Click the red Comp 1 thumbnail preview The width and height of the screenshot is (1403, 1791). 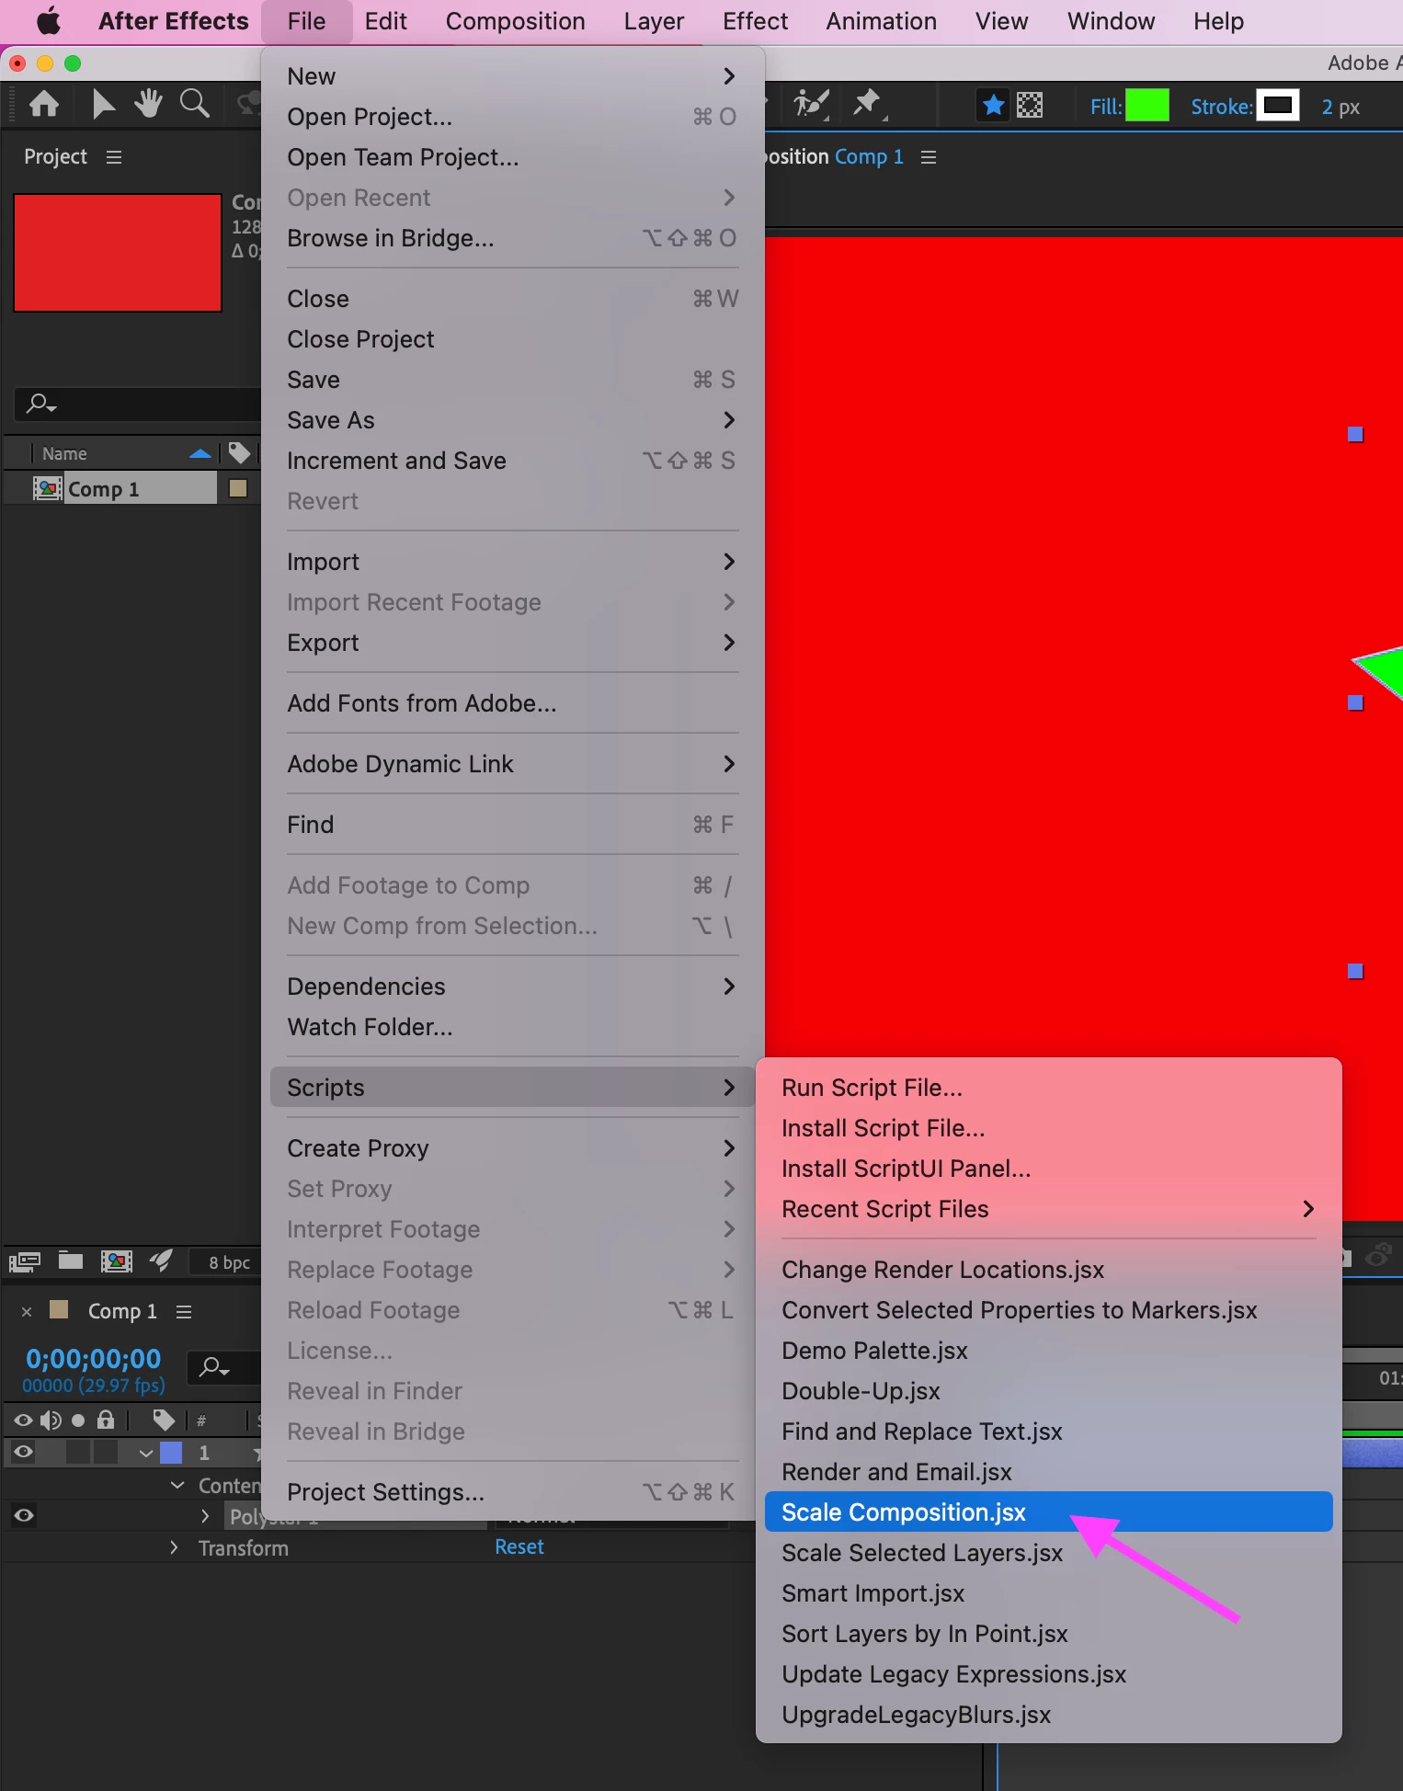pyautogui.click(x=118, y=253)
